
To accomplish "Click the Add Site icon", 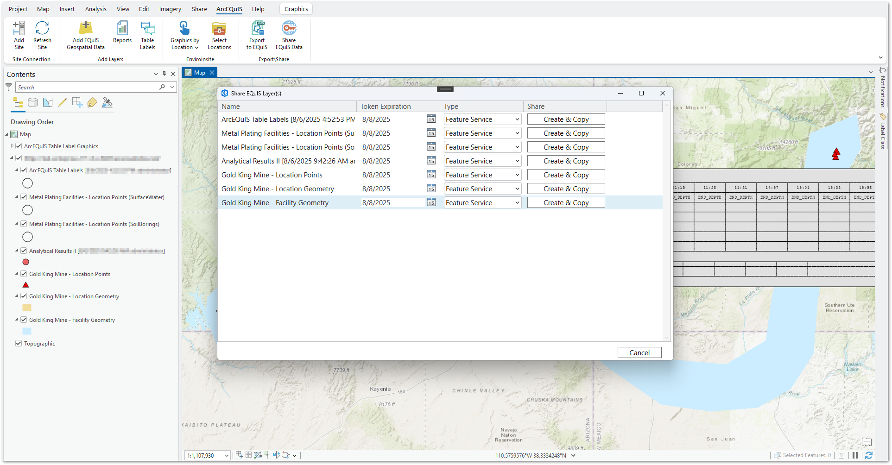I will point(19,29).
